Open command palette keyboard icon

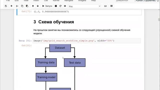click(105, 6)
